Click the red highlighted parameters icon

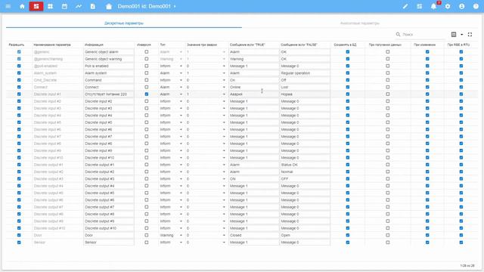pyautogui.click(x=36, y=6)
